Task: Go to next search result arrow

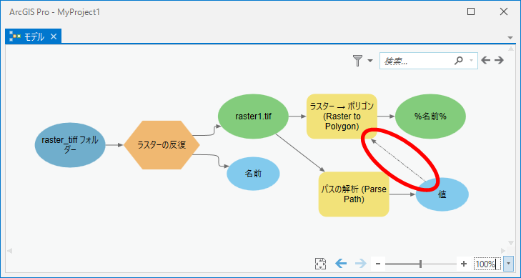Action: pyautogui.click(x=499, y=60)
